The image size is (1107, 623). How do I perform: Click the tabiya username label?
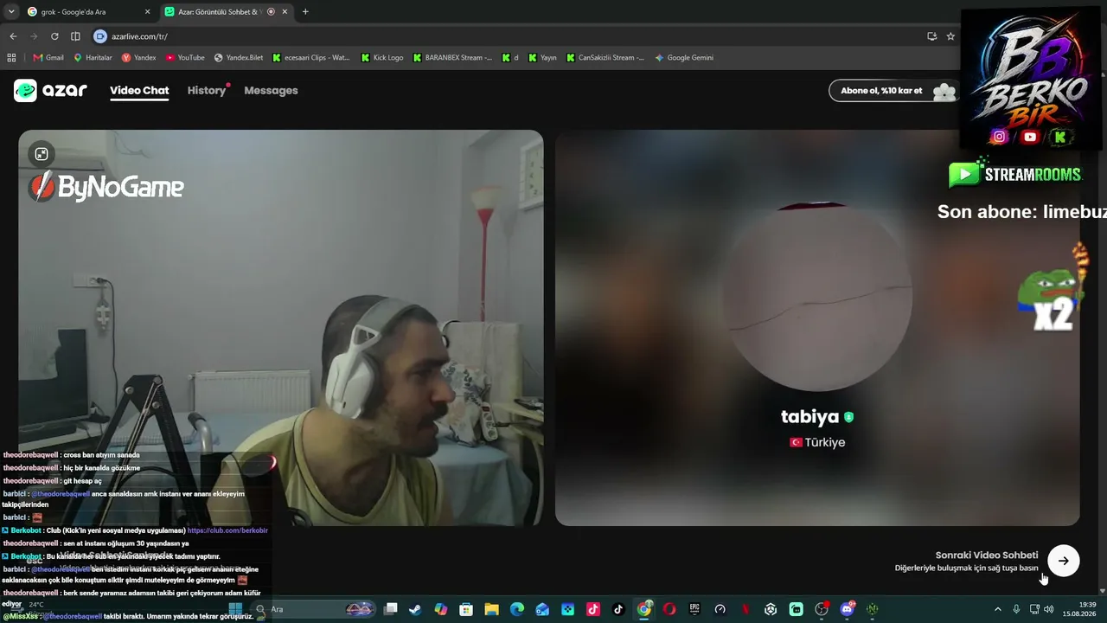810,417
